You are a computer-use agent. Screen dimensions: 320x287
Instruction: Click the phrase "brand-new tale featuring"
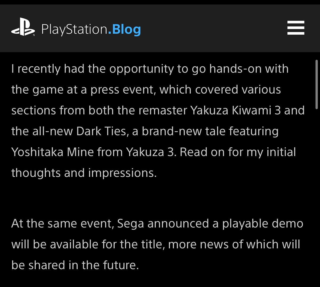210,131
